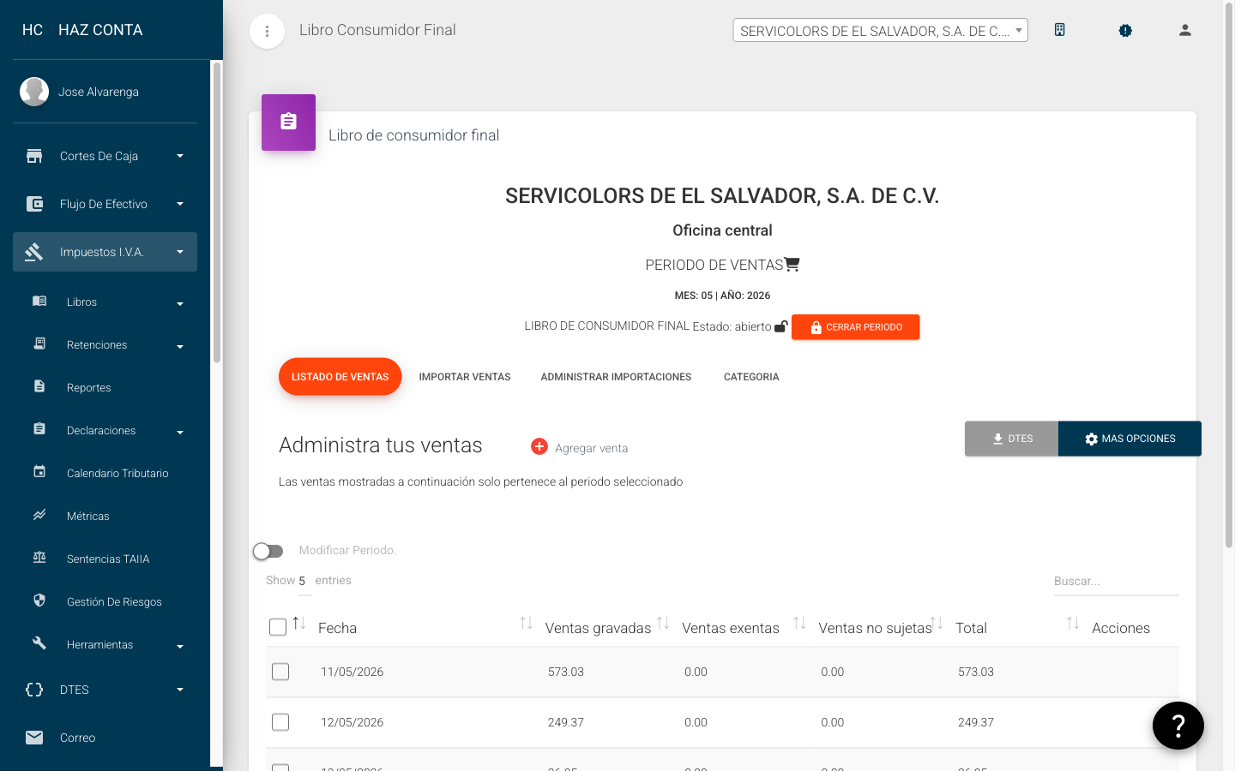Check the select-all checkbox in table header

[x=278, y=627]
